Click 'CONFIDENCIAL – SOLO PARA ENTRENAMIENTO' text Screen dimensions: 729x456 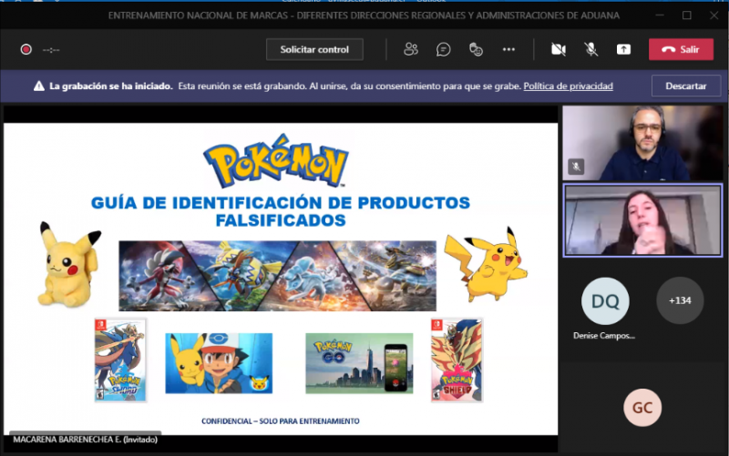coord(281,421)
